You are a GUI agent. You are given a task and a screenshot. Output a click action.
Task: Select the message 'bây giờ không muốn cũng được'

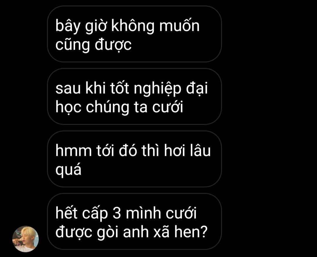tap(134, 34)
